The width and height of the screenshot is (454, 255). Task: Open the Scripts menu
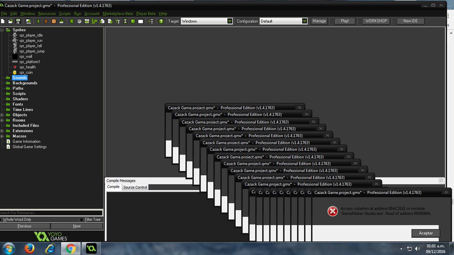click(65, 14)
